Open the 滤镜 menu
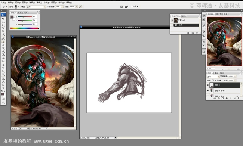Image resolution: width=243 pixels, height=146 pixels. [39, 3]
